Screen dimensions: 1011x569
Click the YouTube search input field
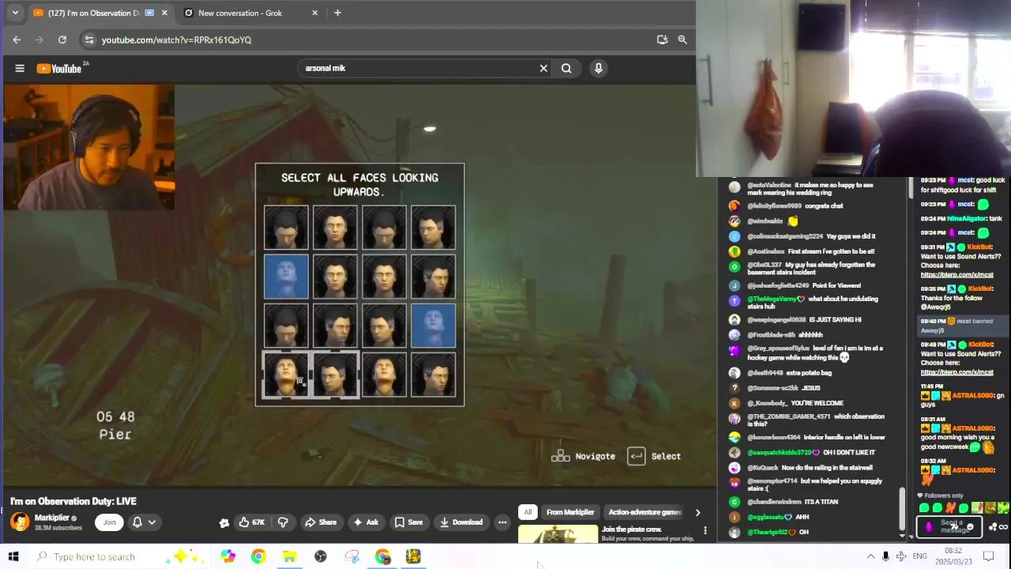[x=419, y=69]
